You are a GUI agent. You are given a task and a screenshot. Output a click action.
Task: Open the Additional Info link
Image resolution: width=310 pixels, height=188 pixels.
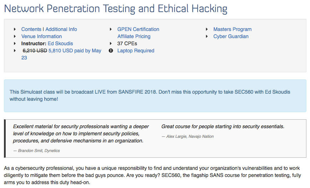61,29
